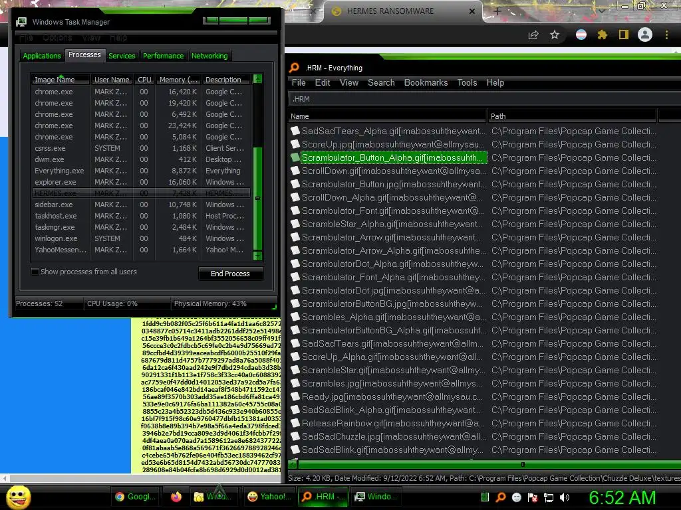Screen dimensions: 681x510
Task: Click file icon of ReleaseRainbow.gif row
Action: [x=295, y=423]
